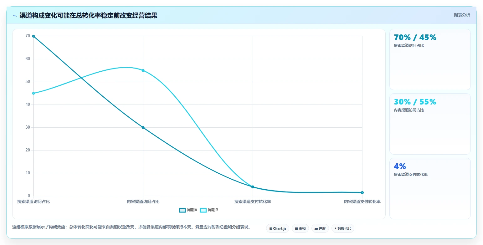Click the 搜索渠道访问占比 x-axis label

click(33, 202)
